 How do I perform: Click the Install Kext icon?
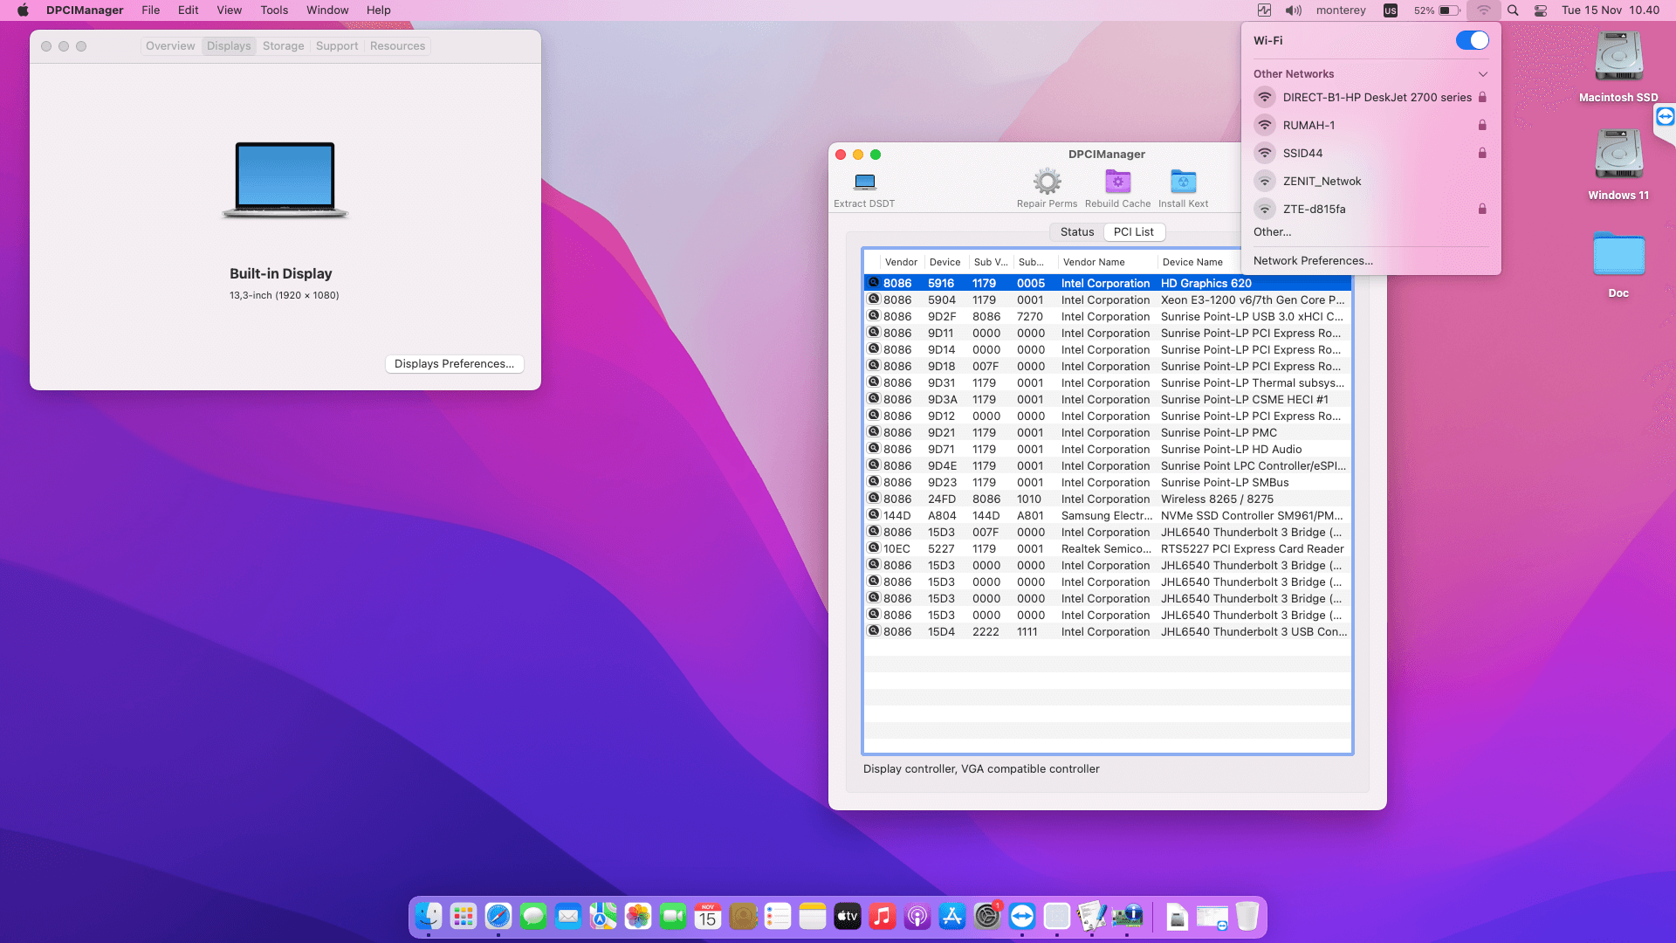1183,182
